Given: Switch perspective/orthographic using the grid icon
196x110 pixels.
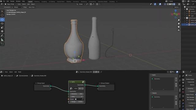Looking at the screenshot, I should click(179, 30).
